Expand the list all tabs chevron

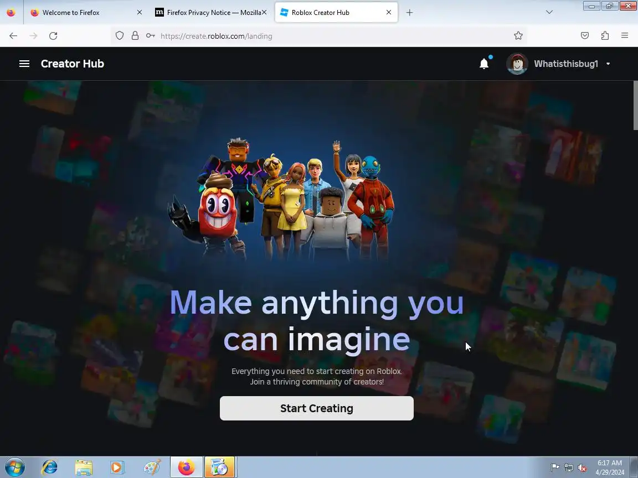click(x=549, y=12)
